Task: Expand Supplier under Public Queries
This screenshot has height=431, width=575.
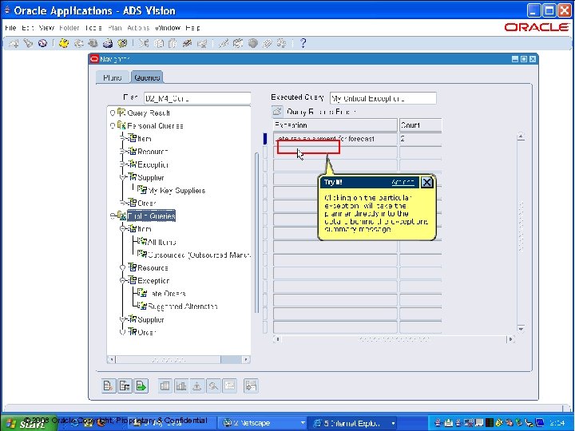Action: (123, 319)
